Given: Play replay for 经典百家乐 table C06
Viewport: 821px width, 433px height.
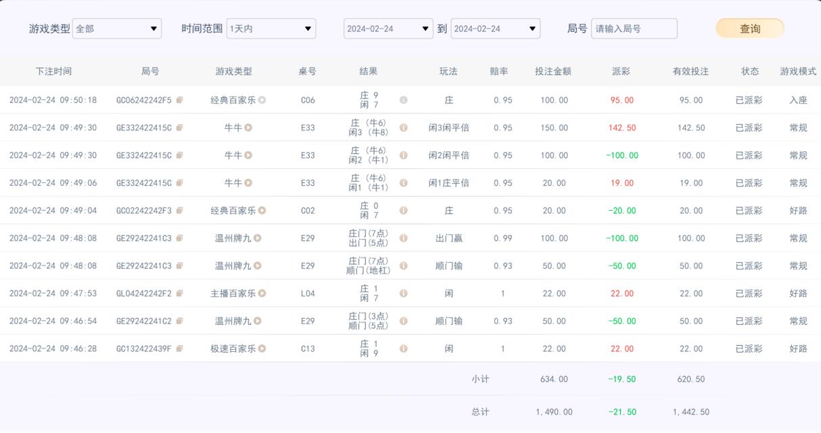Looking at the screenshot, I should (x=262, y=100).
